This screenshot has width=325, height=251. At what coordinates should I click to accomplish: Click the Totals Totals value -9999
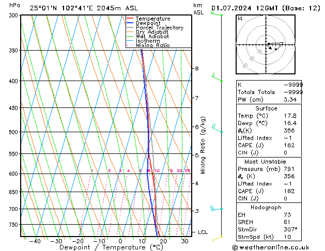[293, 92]
